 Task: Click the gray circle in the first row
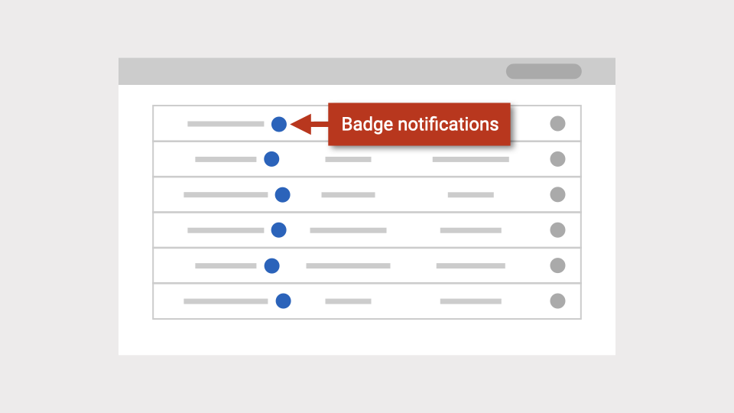(557, 124)
